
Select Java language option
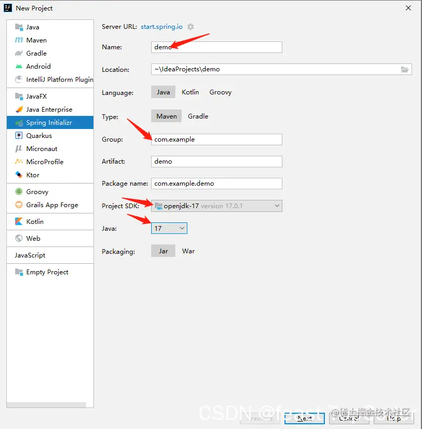tap(163, 92)
